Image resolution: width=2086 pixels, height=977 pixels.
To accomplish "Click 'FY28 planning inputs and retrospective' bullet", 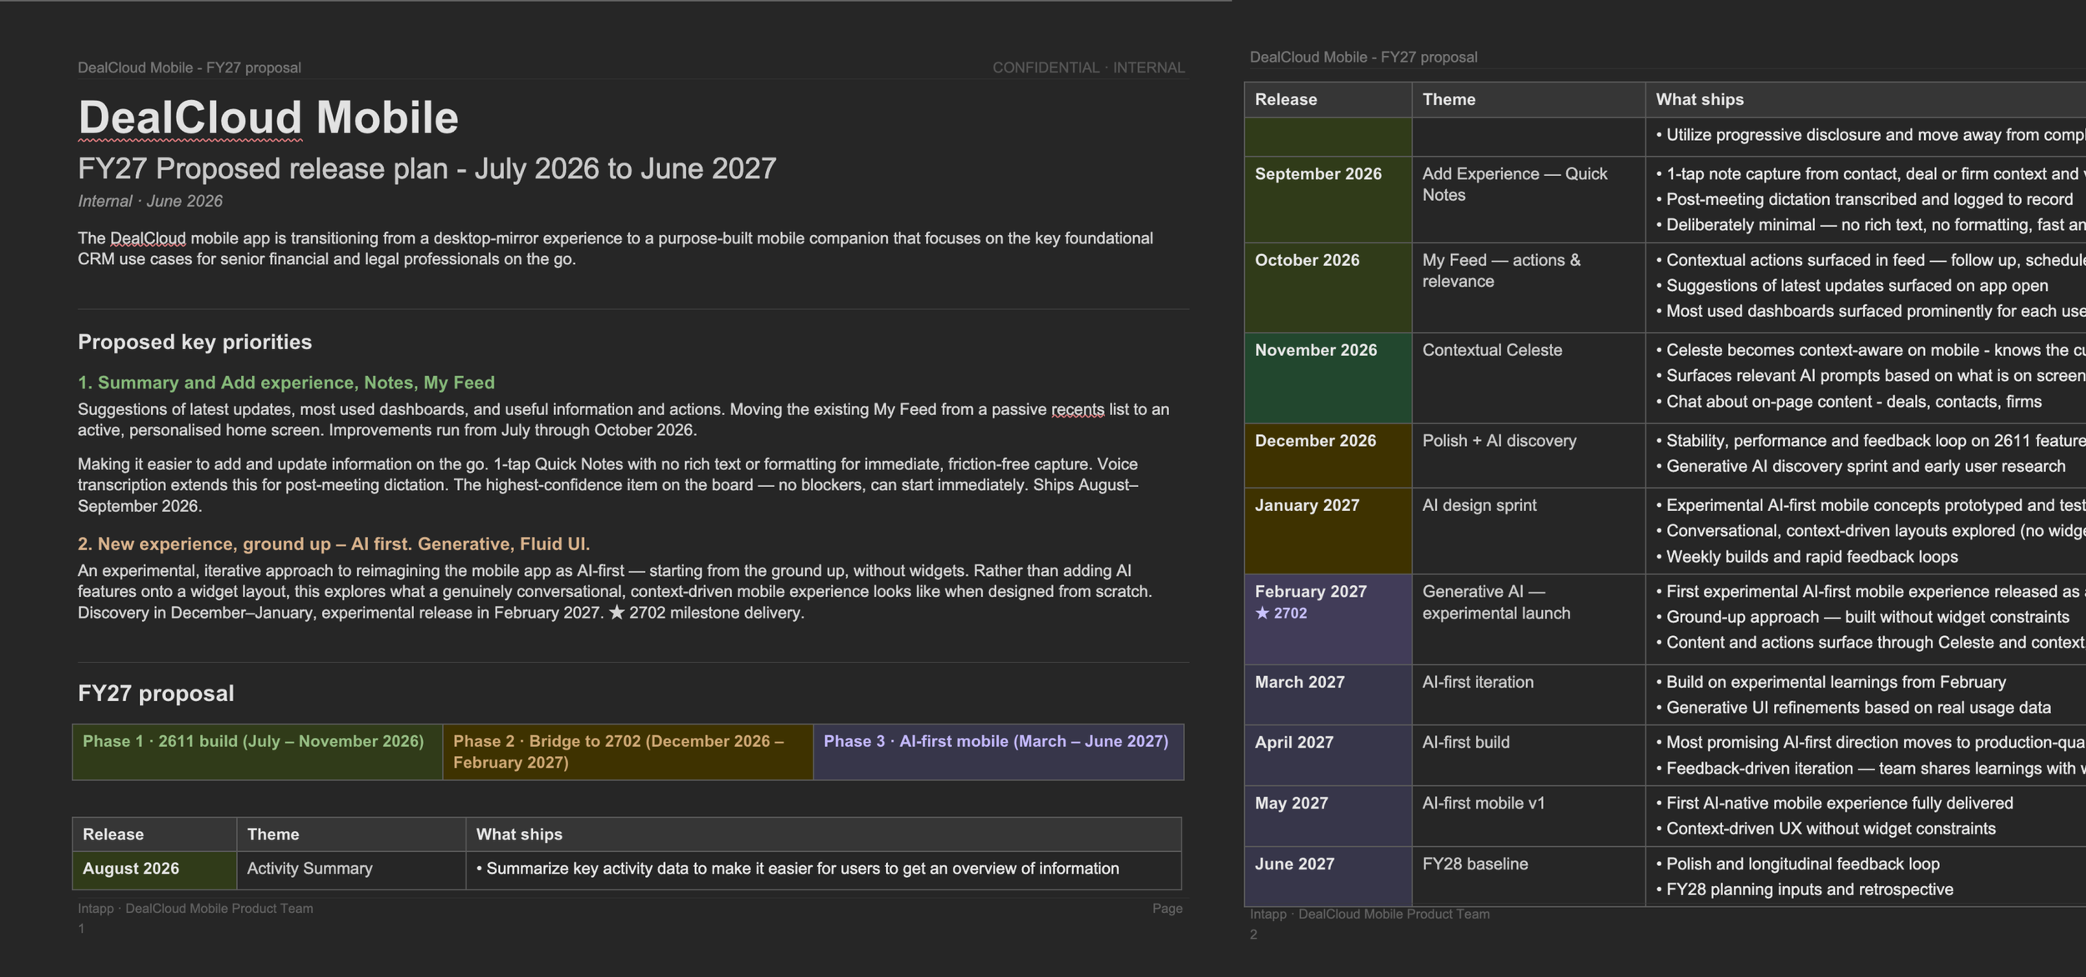I will click(x=1804, y=889).
